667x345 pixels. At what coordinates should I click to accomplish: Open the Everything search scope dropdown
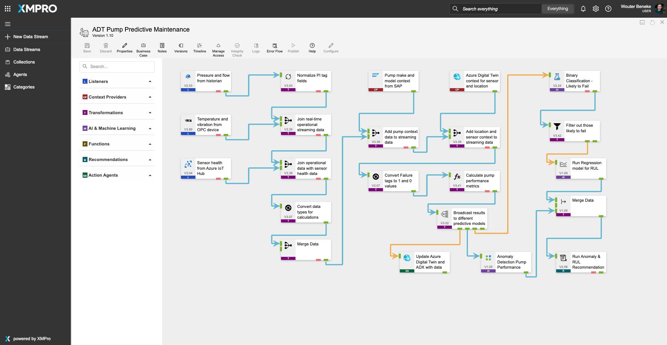click(x=558, y=9)
